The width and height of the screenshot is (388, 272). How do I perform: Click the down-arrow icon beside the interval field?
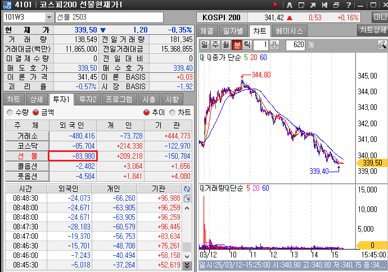point(274,45)
